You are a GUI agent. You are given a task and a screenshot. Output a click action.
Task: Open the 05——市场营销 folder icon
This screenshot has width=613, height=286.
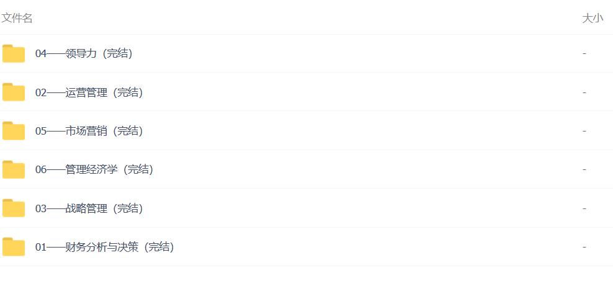[x=14, y=131]
